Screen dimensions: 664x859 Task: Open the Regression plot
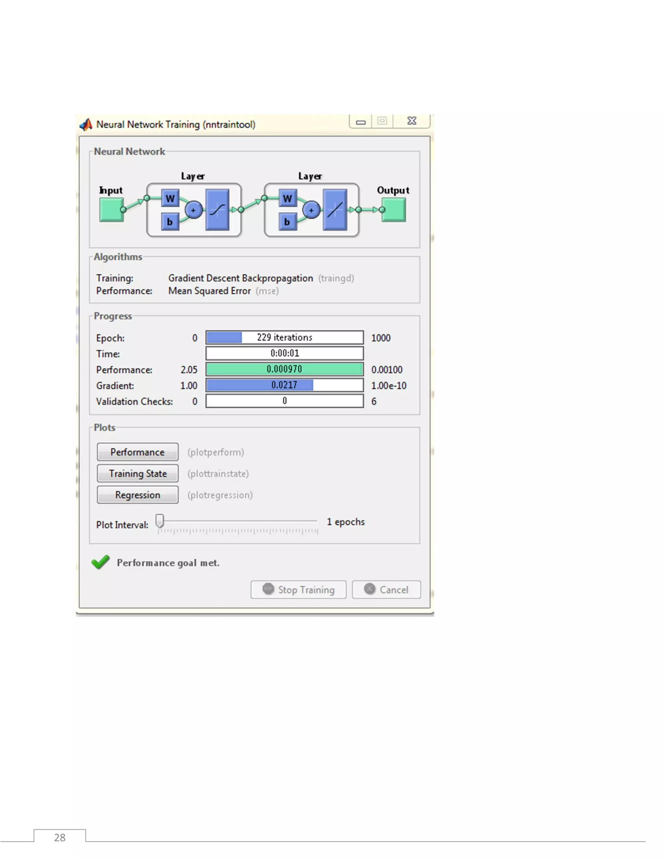(137, 495)
